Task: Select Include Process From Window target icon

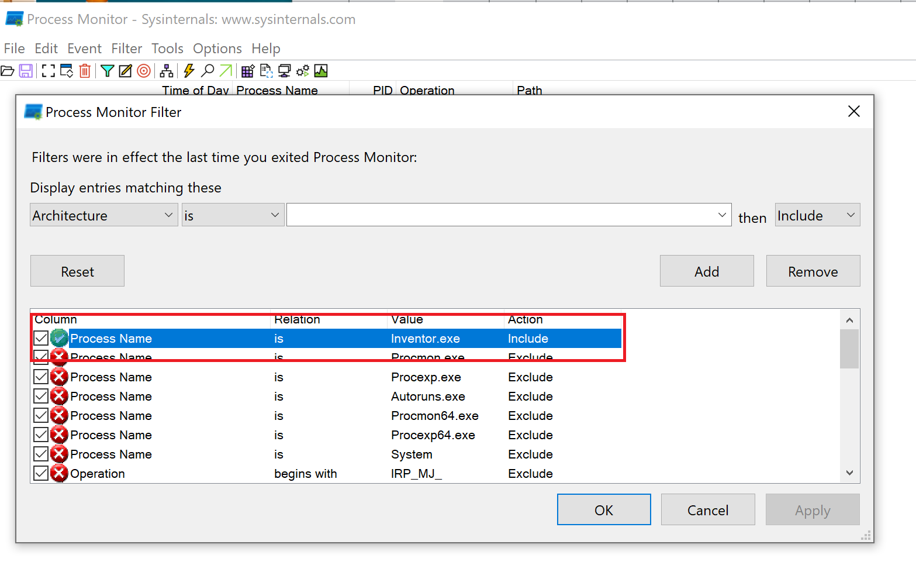Action: coord(144,70)
